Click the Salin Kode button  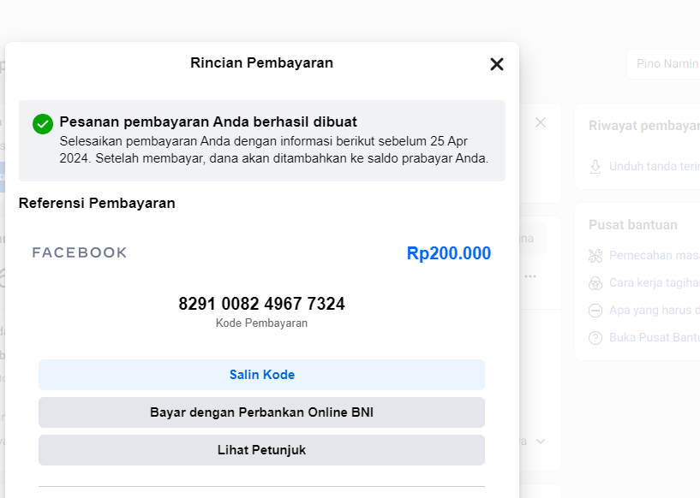[261, 375]
